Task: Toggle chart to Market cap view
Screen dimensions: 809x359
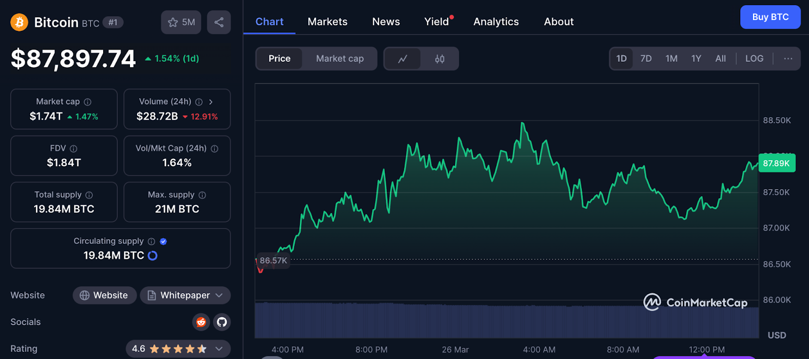Action: pos(340,59)
